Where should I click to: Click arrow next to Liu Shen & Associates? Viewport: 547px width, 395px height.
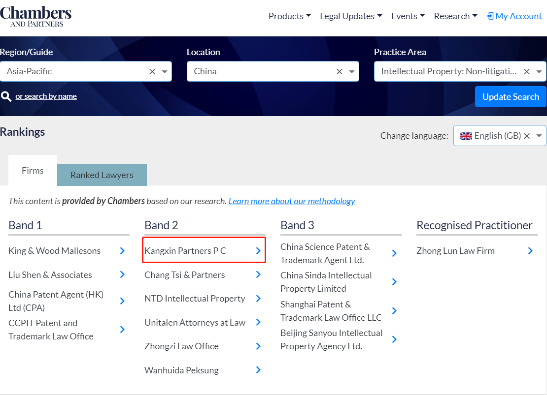(x=122, y=274)
